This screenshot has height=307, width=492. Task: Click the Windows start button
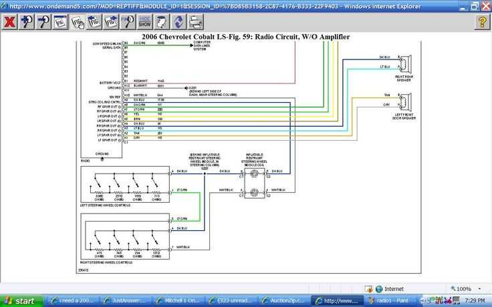point(21,301)
